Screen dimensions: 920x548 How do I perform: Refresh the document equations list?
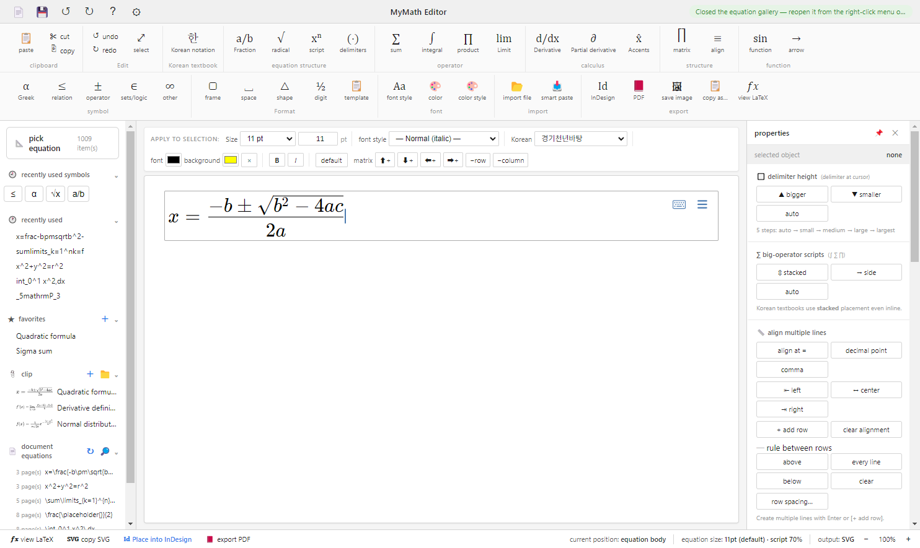tap(91, 451)
